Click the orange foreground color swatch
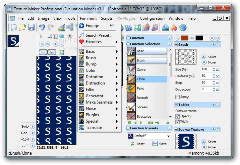Screen dimensions: 240x165 [184, 38]
